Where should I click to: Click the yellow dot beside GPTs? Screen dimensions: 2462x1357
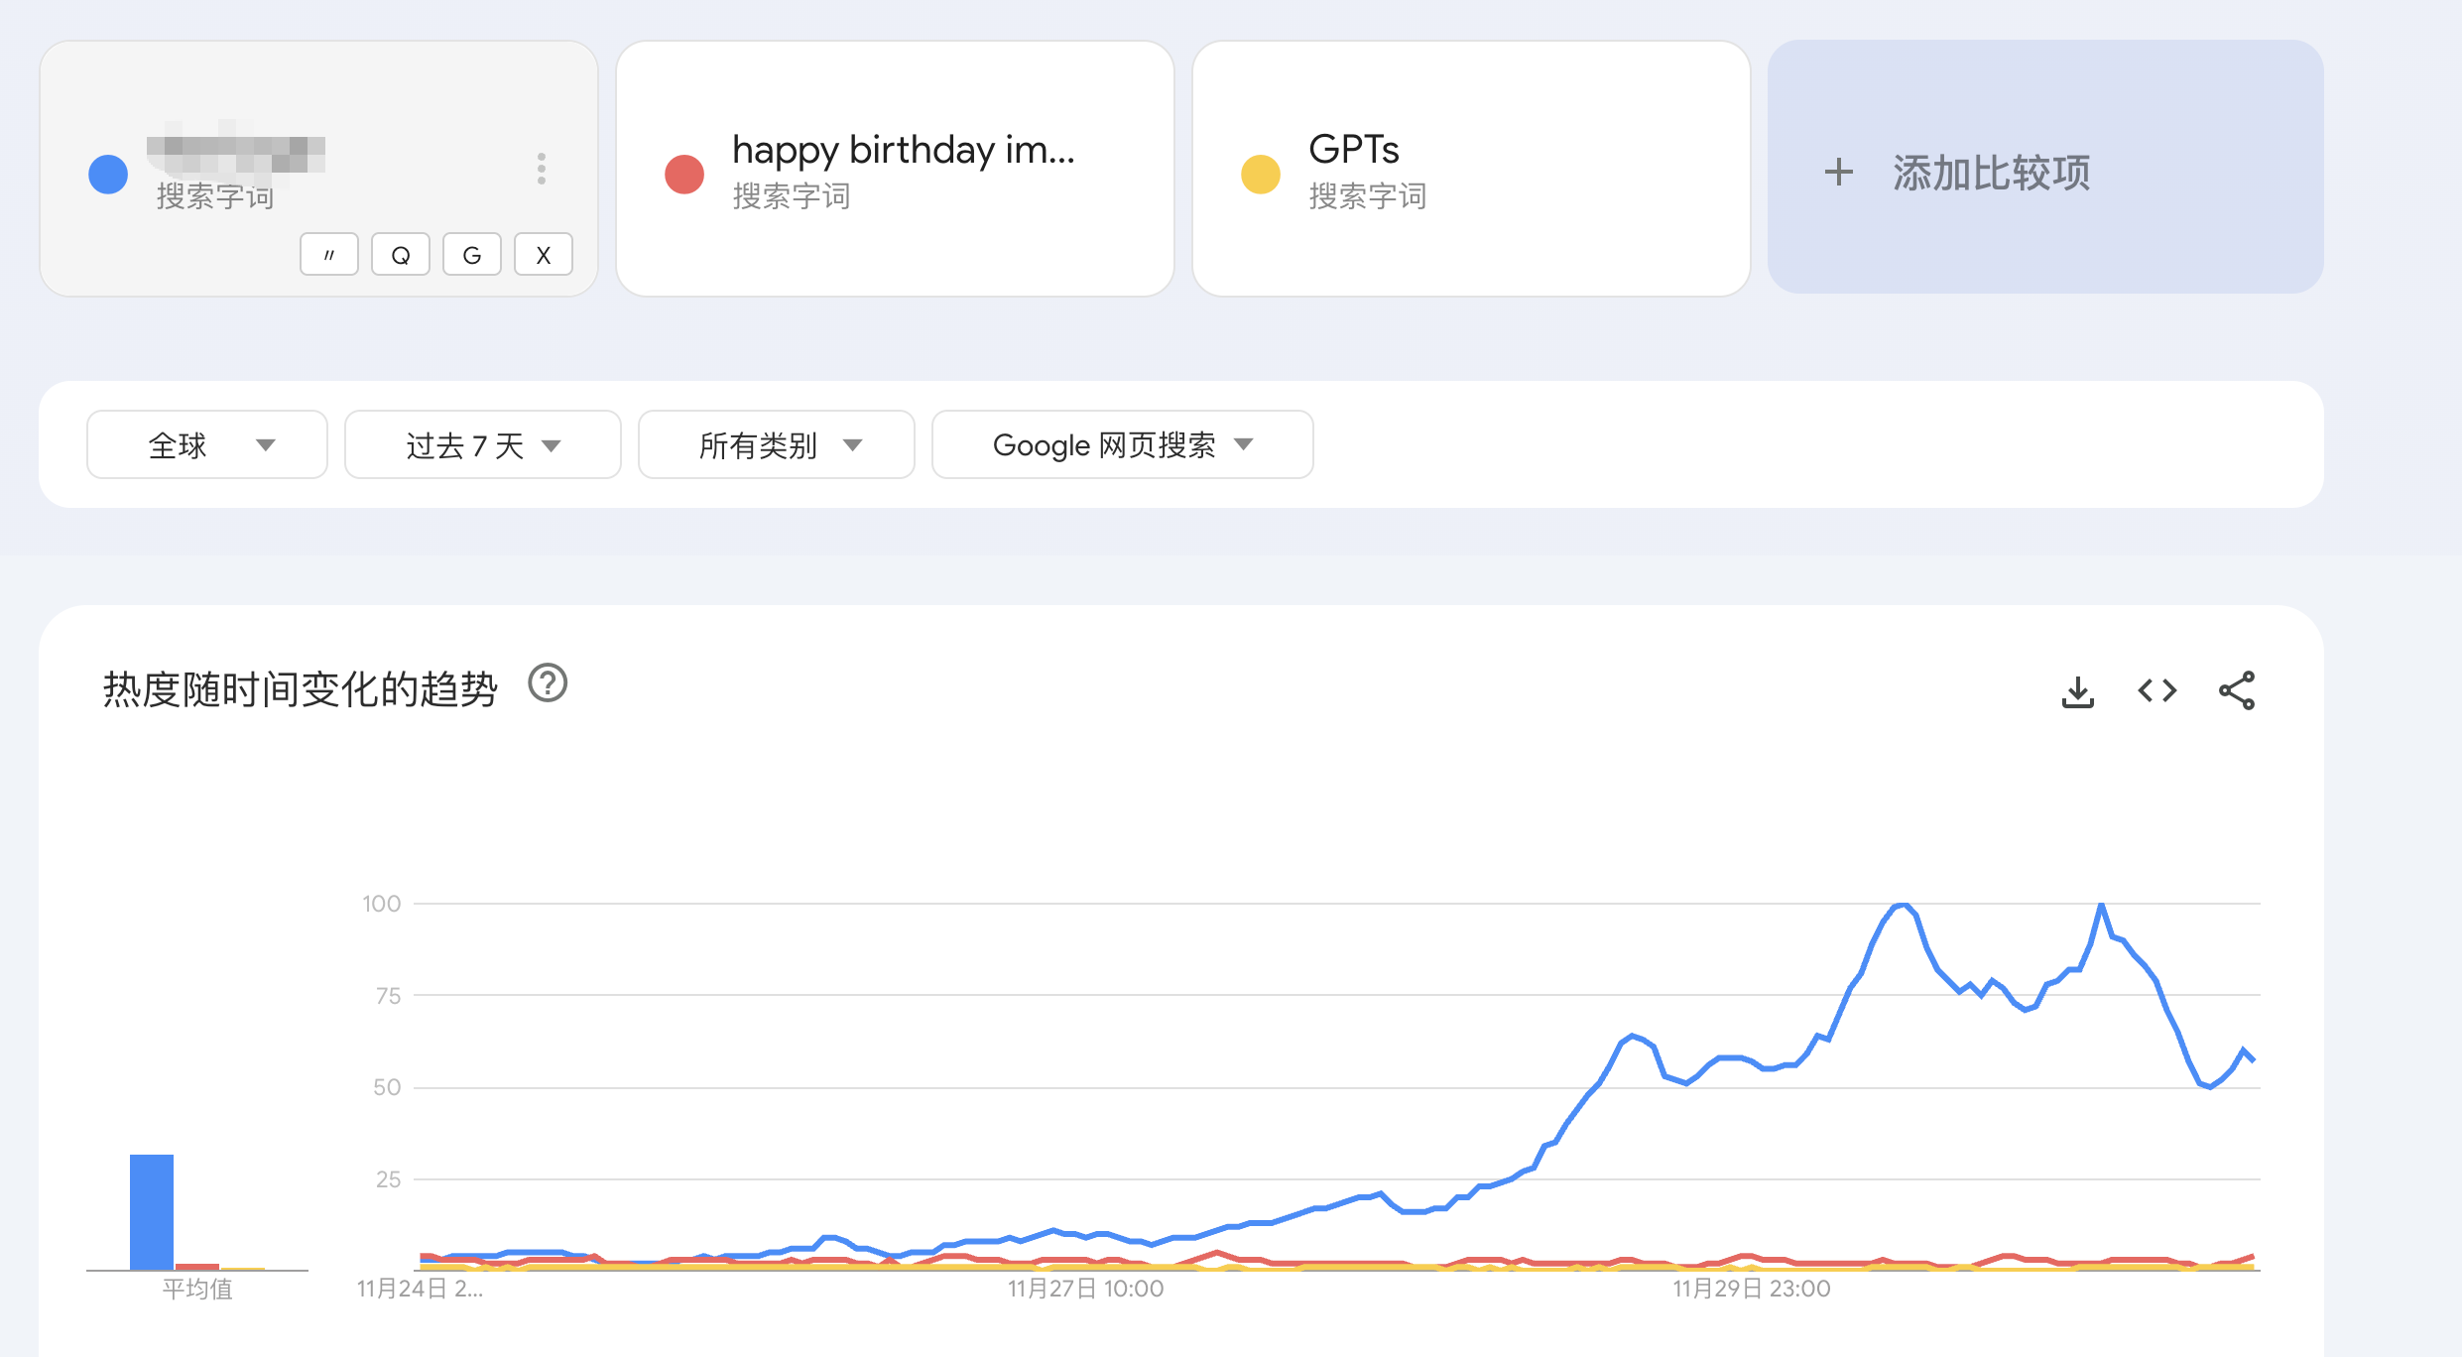pos(1260,175)
